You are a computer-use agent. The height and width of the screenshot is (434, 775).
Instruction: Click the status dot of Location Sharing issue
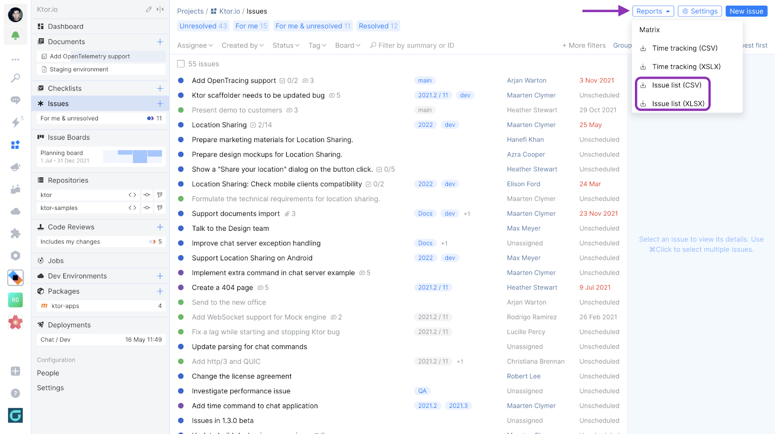point(181,125)
